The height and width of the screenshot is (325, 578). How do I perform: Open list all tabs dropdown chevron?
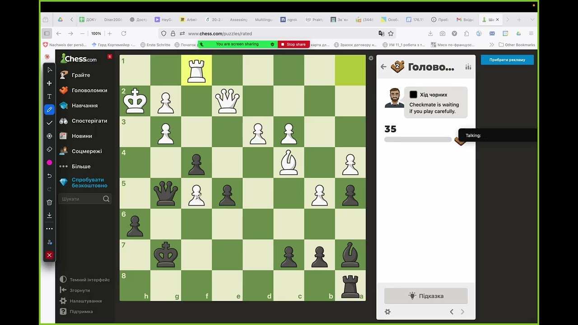(x=532, y=19)
